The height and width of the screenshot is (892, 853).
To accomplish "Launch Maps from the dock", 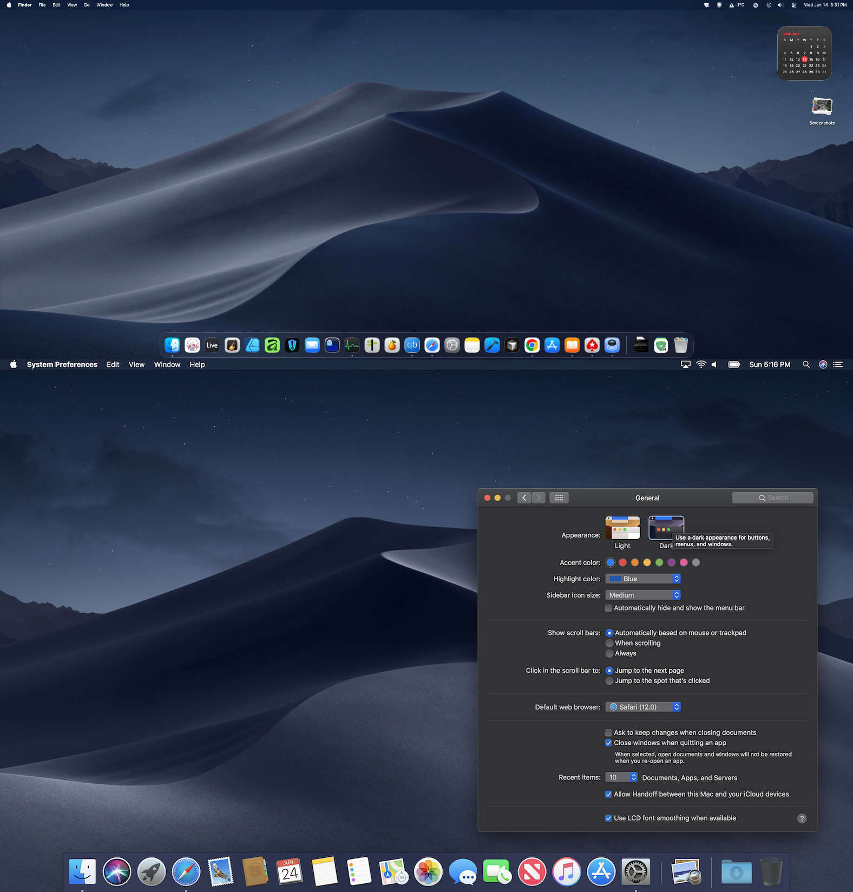I will tap(393, 871).
